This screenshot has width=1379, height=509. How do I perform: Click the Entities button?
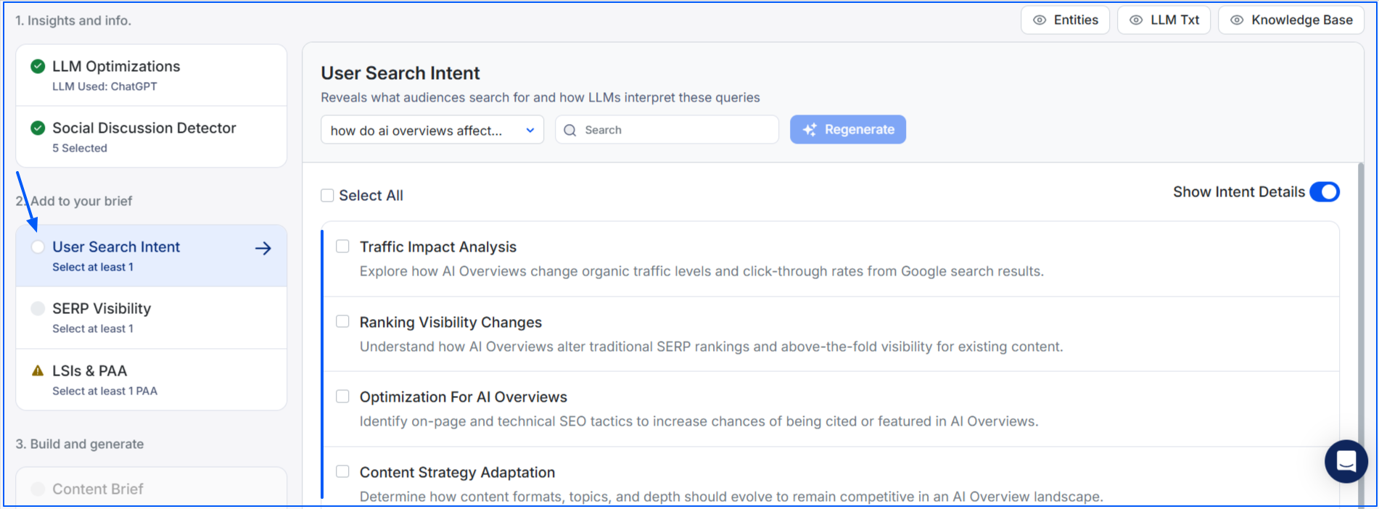1066,20
